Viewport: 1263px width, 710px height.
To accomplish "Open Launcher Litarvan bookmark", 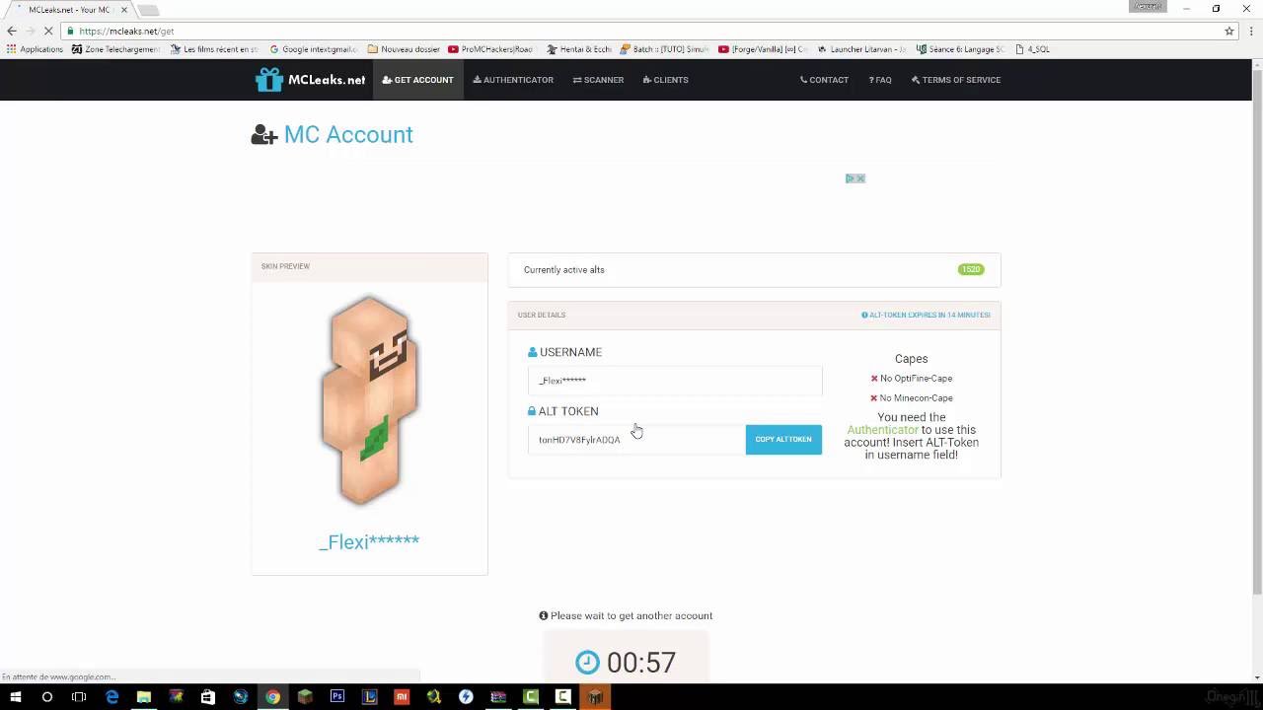I will pyautogui.click(x=861, y=49).
